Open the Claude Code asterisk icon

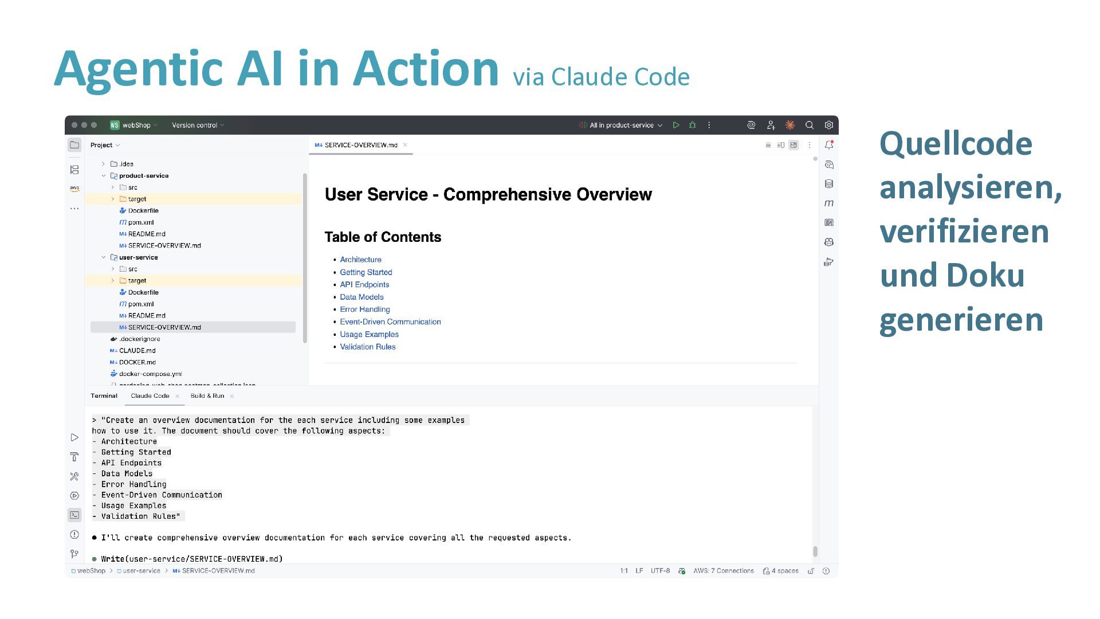tap(790, 125)
